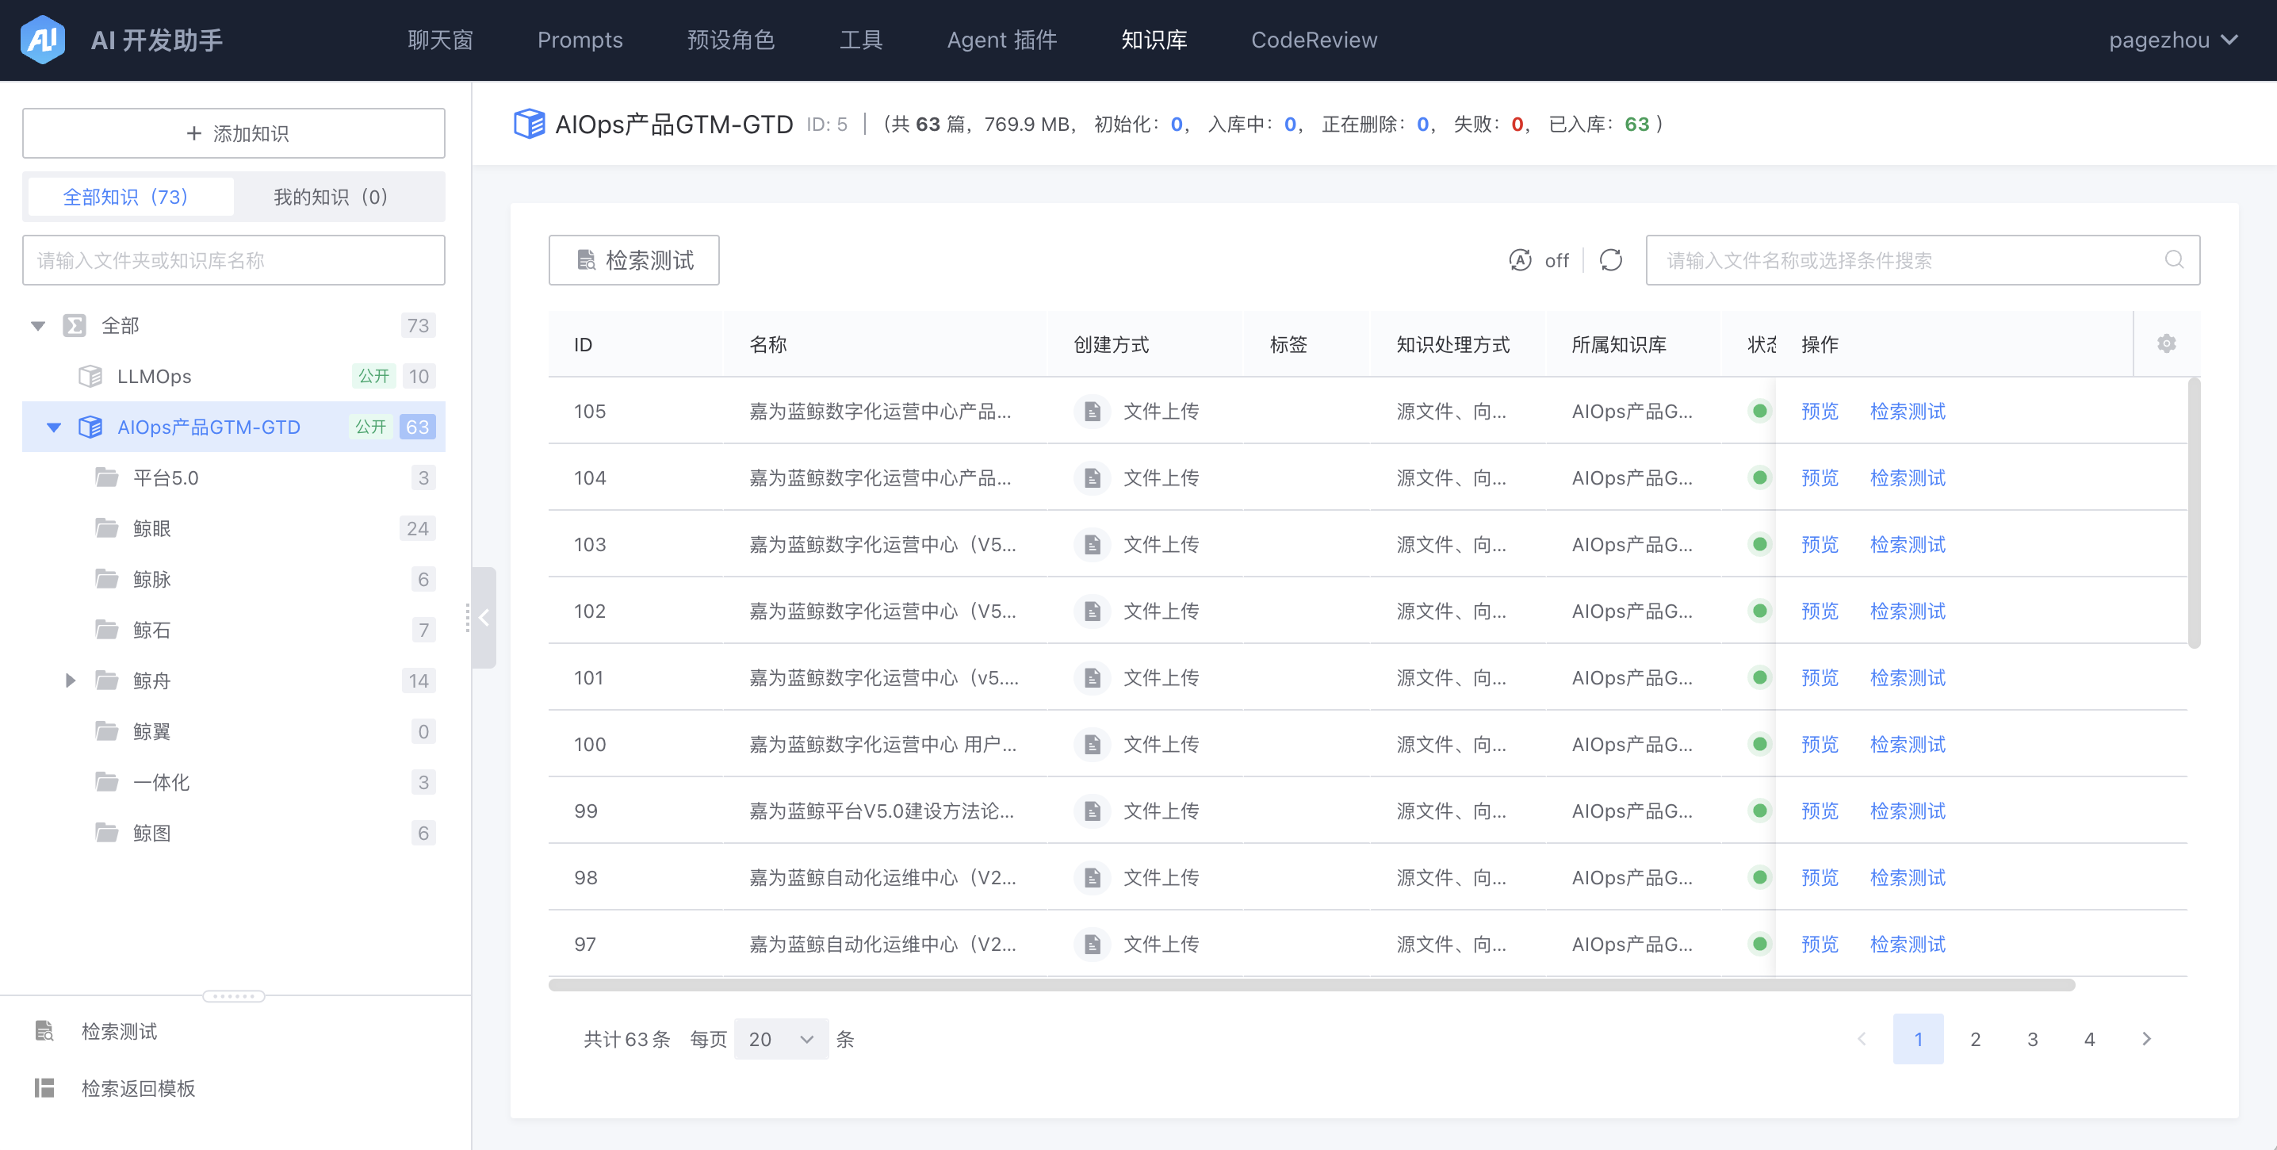Switch to the 我的知识 tab

[328, 196]
